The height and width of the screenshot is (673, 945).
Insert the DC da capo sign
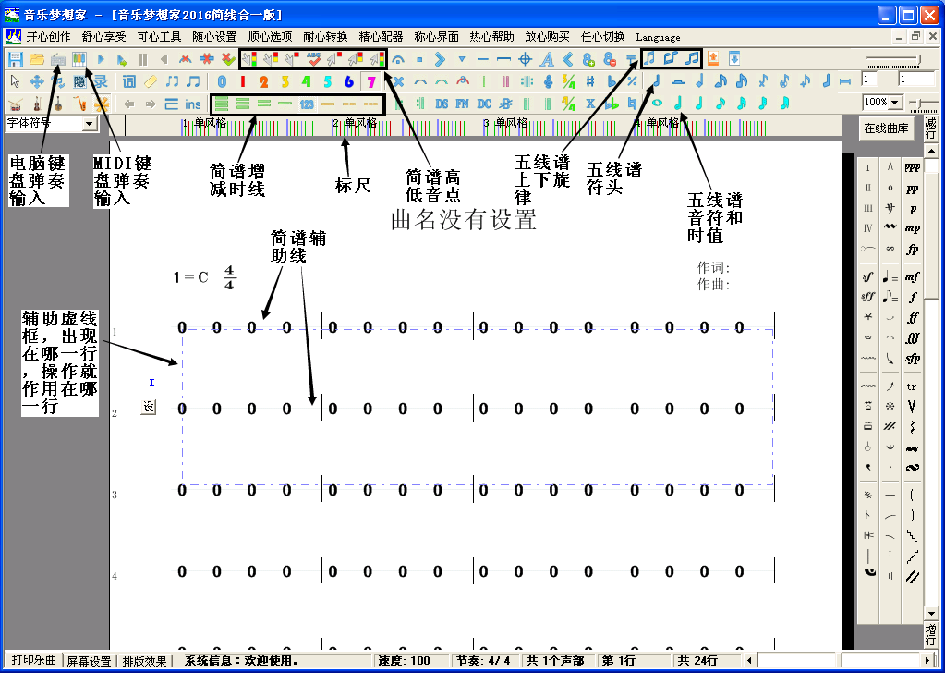pyautogui.click(x=484, y=104)
